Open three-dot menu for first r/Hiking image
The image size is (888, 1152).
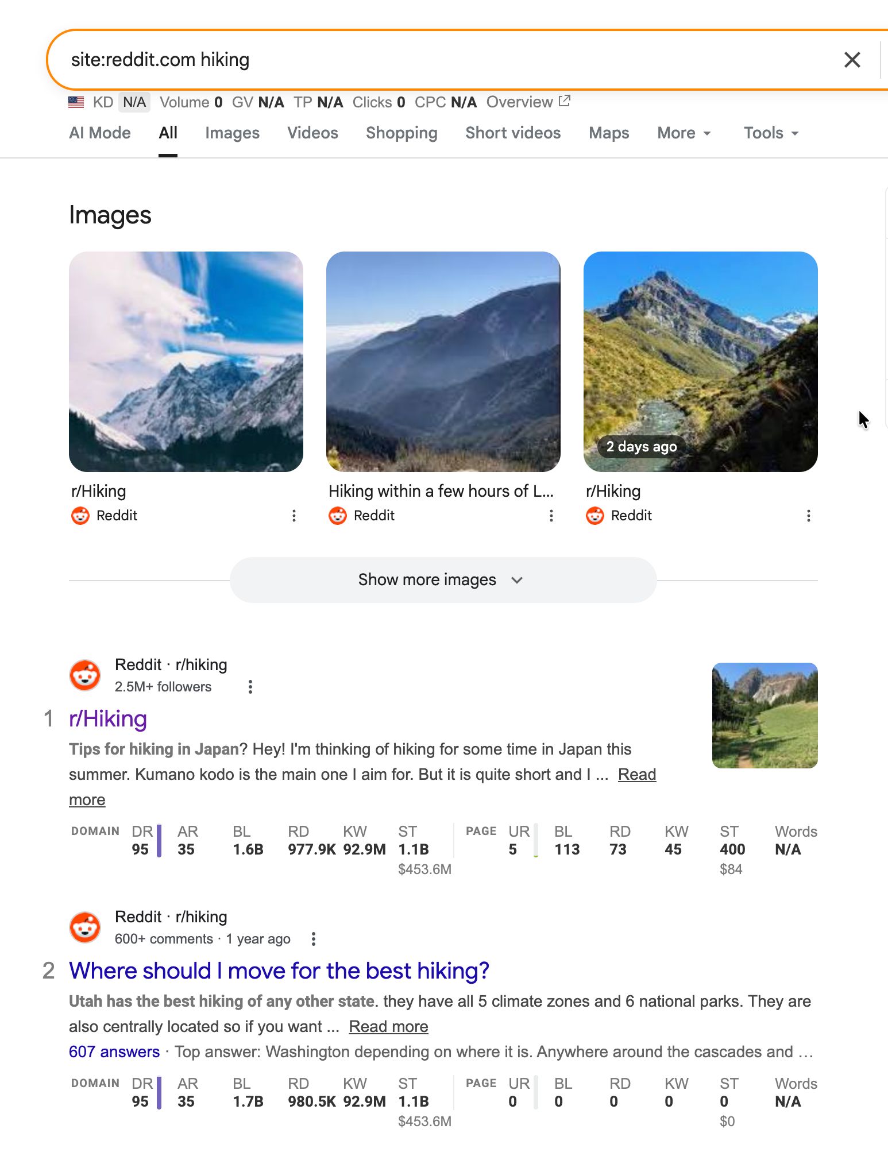[x=294, y=516]
